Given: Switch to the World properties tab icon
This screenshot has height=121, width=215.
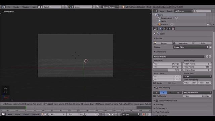Looking at the screenshot, I should coord(170,29).
